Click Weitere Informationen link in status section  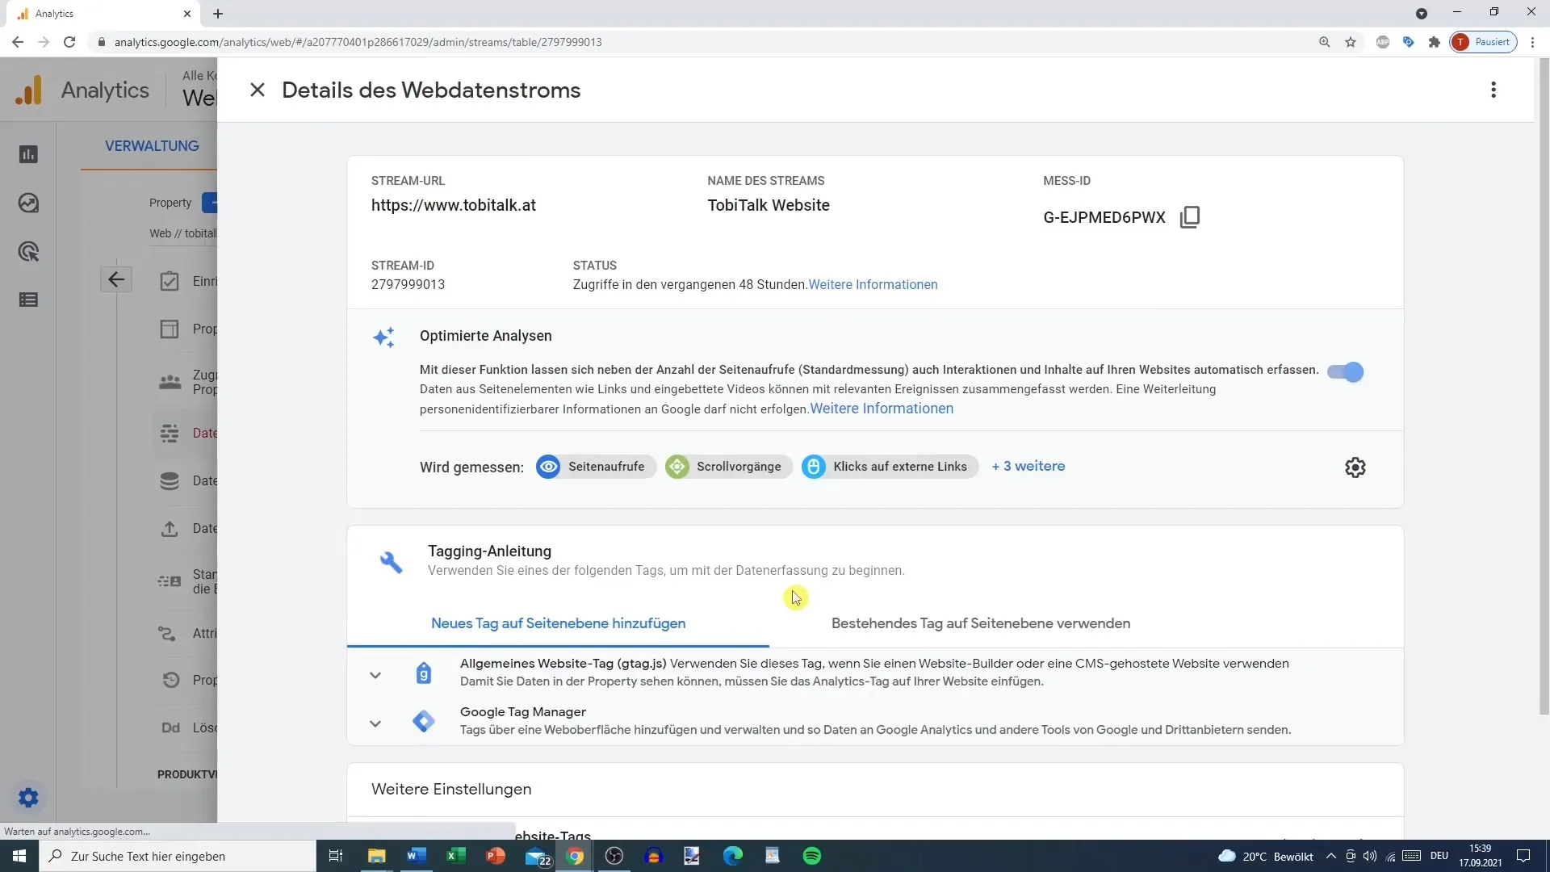[x=873, y=284]
